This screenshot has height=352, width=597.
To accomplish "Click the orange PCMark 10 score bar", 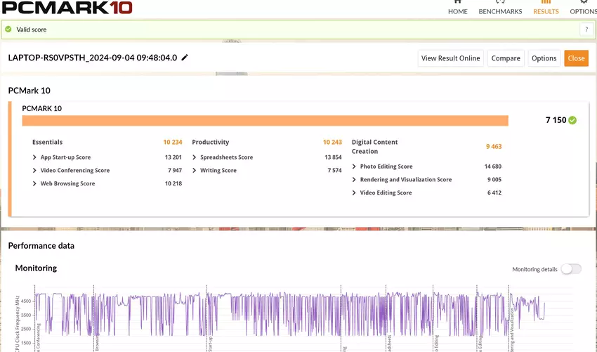I will coord(265,121).
